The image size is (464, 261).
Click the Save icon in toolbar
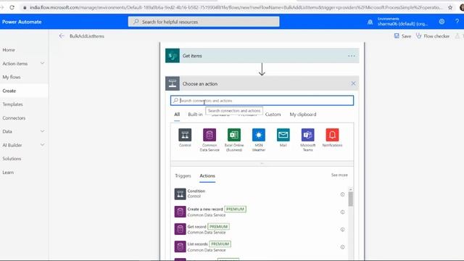[x=397, y=36]
